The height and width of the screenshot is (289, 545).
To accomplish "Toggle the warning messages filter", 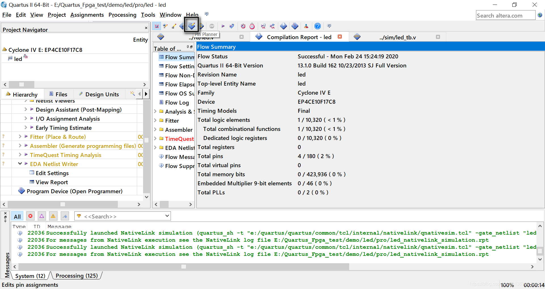I will coord(53,216).
